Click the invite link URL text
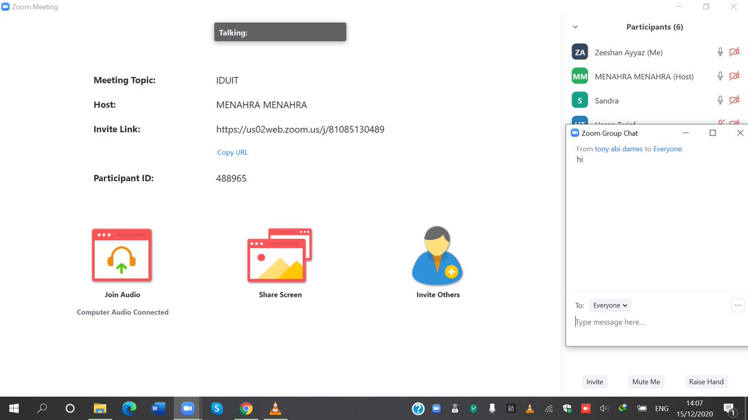The image size is (748, 420). pyautogui.click(x=300, y=129)
